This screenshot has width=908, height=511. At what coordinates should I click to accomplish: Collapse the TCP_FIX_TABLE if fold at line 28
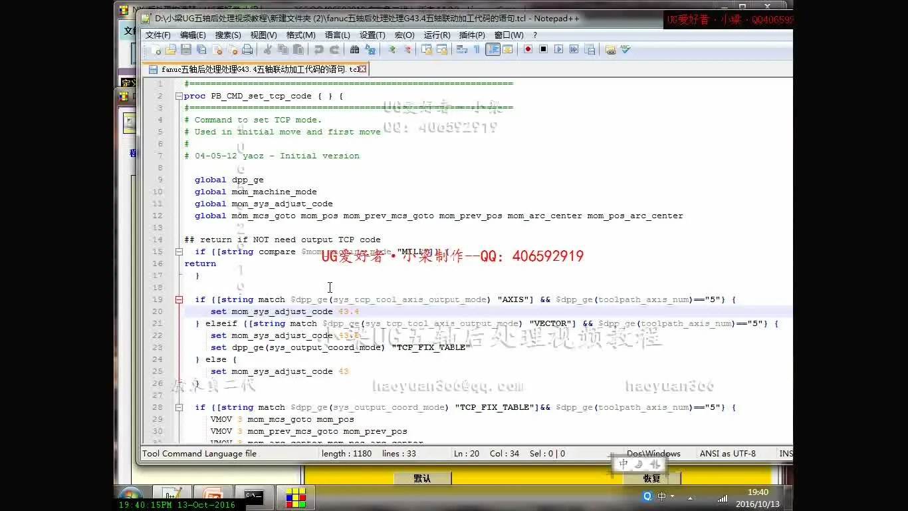pyautogui.click(x=178, y=407)
